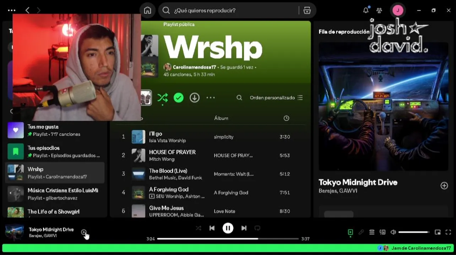Screen dimensions: 456x255
Task: Add Tokyo Midnight Drive from queue panel
Action: tap(444, 186)
